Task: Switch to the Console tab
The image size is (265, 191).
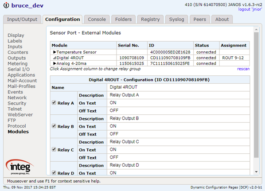Action: pos(97,19)
